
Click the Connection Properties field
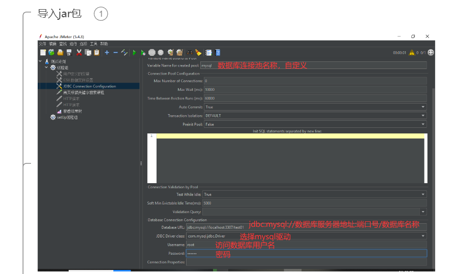click(307, 262)
